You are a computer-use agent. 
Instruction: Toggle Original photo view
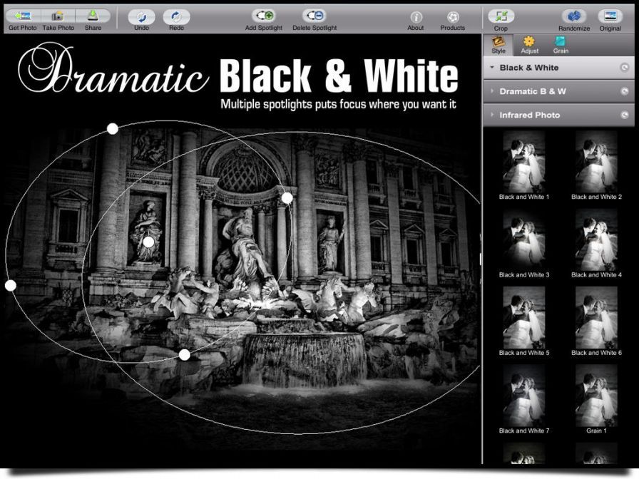click(x=610, y=16)
